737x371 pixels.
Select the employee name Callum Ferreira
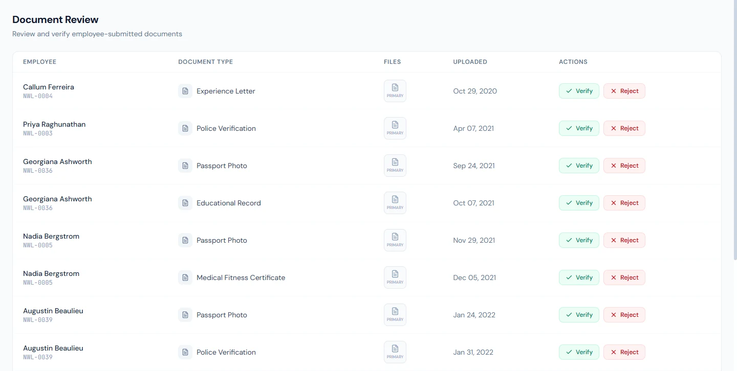[49, 87]
